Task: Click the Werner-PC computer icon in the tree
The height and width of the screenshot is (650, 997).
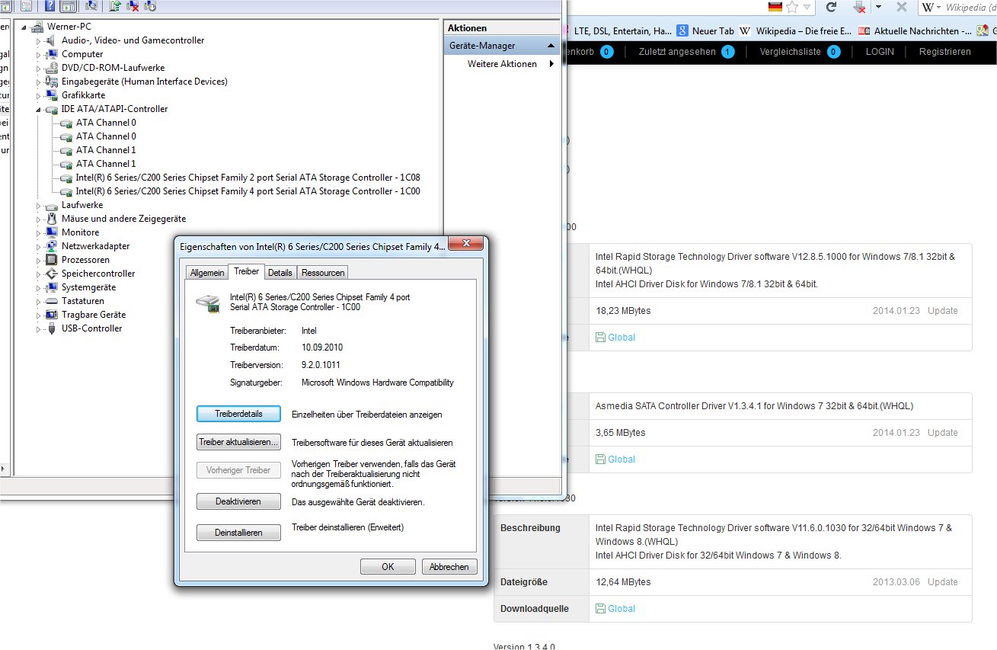Action: pyautogui.click(x=37, y=27)
